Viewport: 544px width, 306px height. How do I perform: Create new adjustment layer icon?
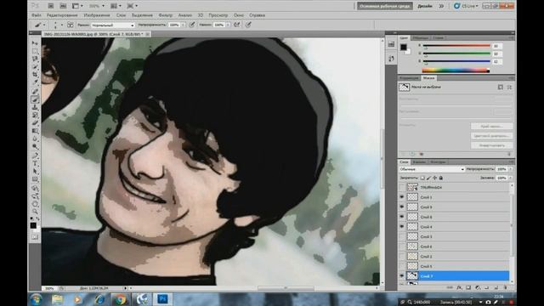pyautogui.click(x=478, y=287)
